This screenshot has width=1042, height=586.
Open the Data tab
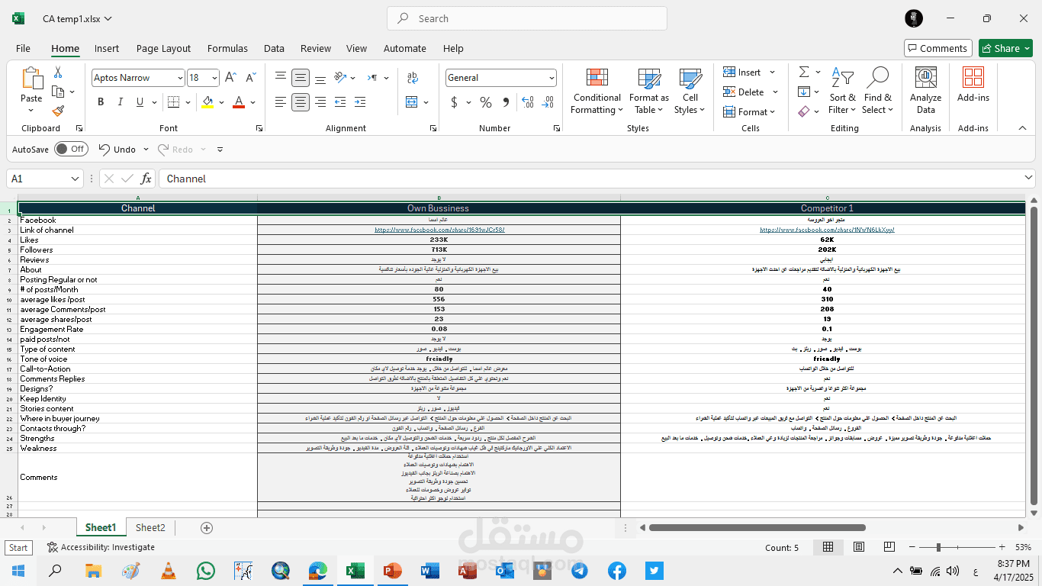coord(274,48)
